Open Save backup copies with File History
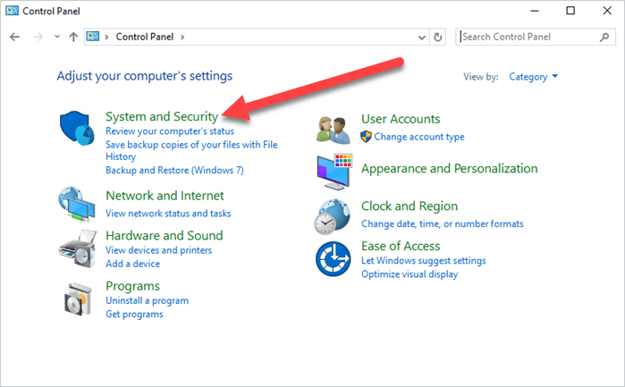625x387 pixels. point(191,150)
